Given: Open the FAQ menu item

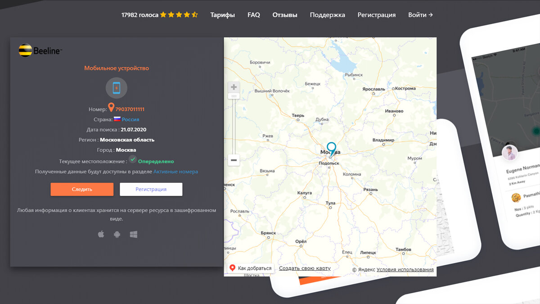Looking at the screenshot, I should pyautogui.click(x=254, y=15).
